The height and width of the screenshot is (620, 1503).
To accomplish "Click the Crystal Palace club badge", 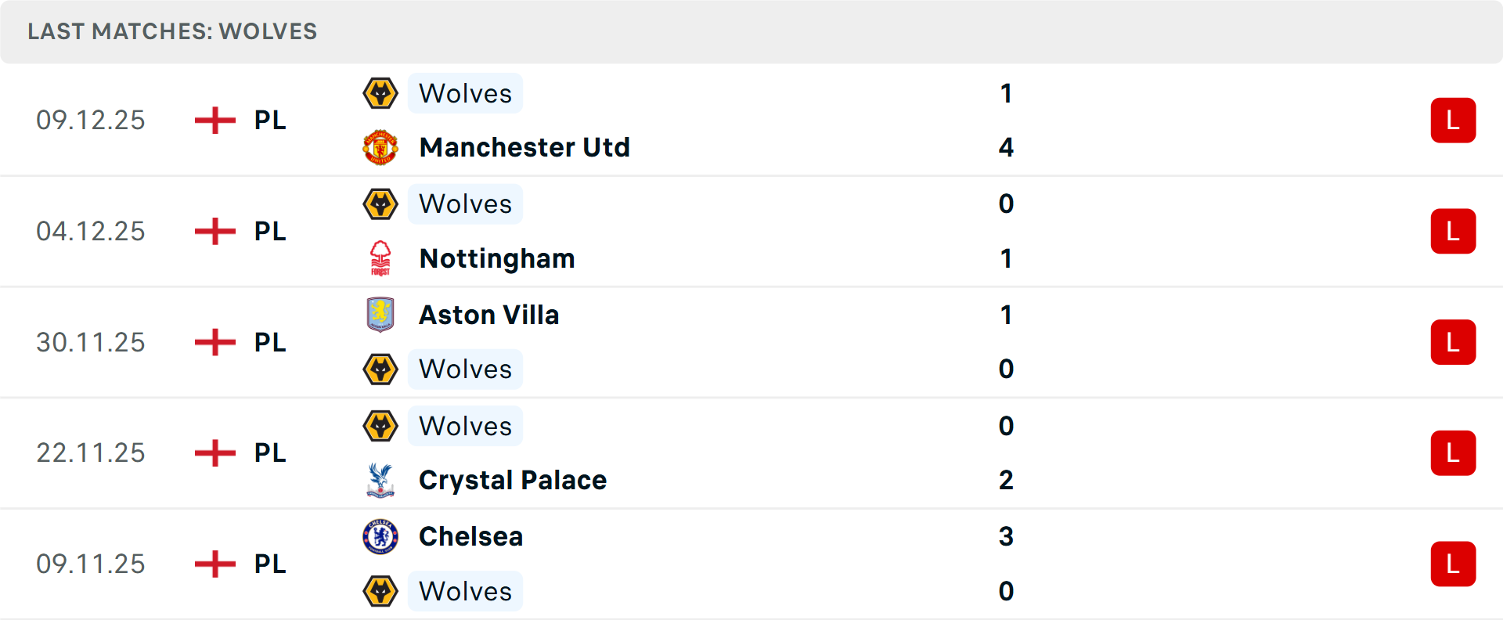I will tap(380, 480).
